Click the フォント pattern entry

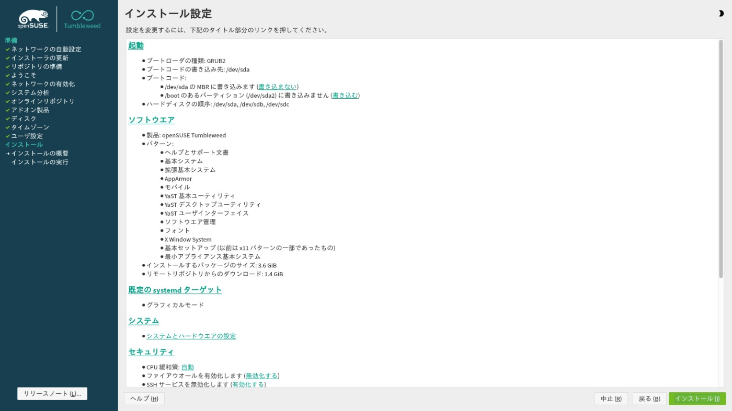178,230
